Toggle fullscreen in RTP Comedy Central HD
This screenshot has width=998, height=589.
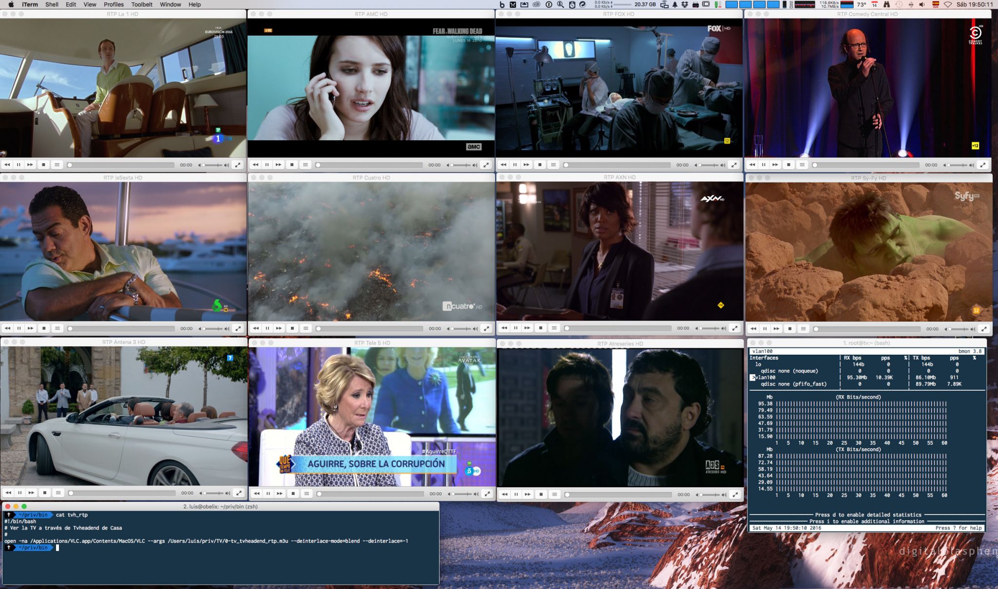coord(983,165)
